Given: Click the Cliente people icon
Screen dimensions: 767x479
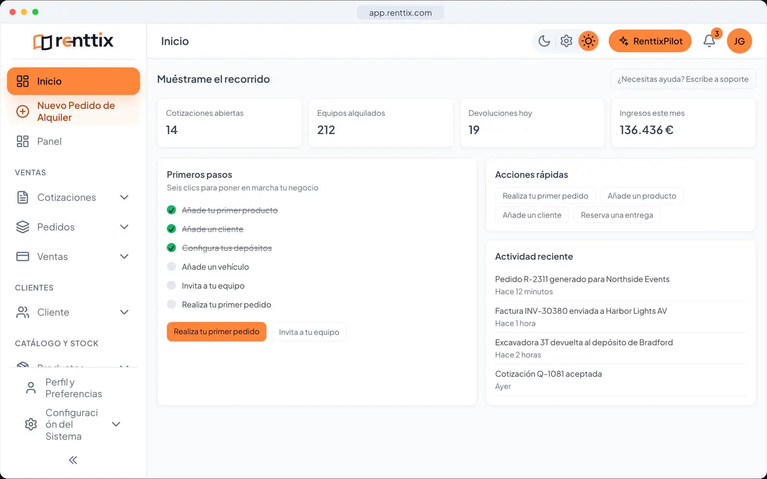Looking at the screenshot, I should [23, 312].
